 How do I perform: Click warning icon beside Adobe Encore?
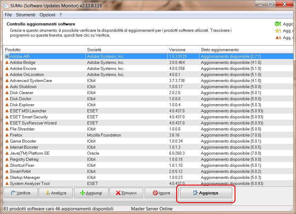(7, 68)
